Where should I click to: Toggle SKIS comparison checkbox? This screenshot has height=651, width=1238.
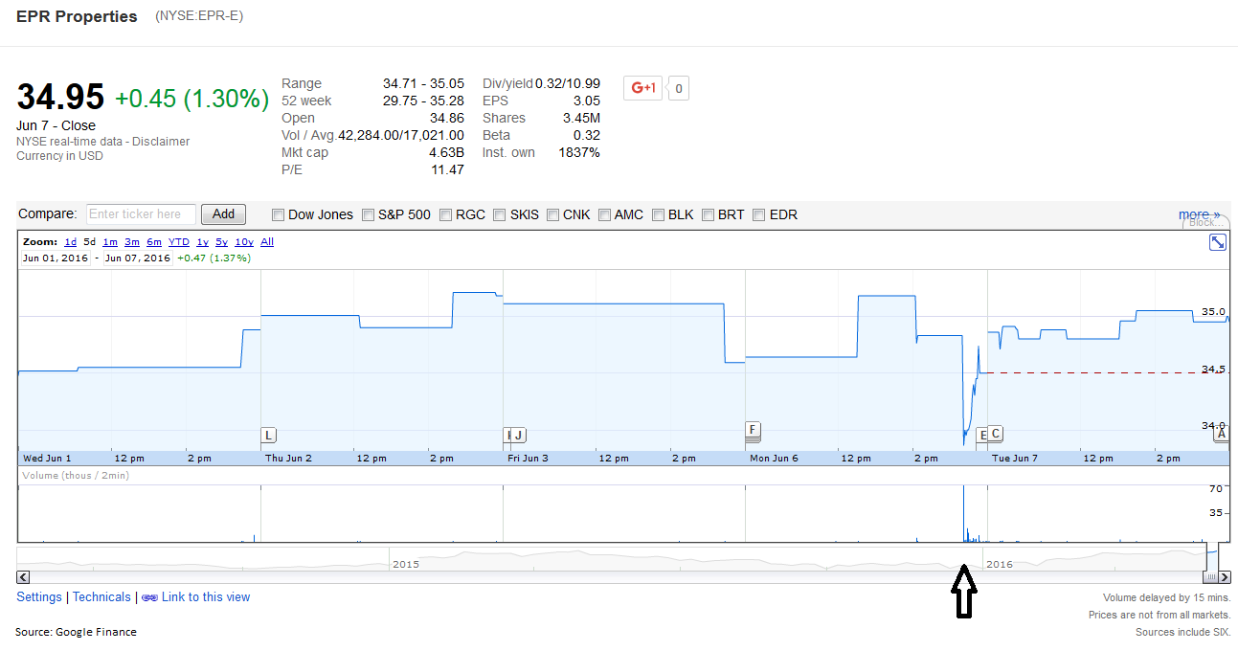coord(500,215)
